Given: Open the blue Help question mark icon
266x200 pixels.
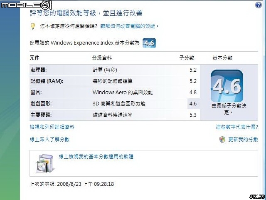Looking at the screenshot, I should pyautogui.click(x=258, y=5).
